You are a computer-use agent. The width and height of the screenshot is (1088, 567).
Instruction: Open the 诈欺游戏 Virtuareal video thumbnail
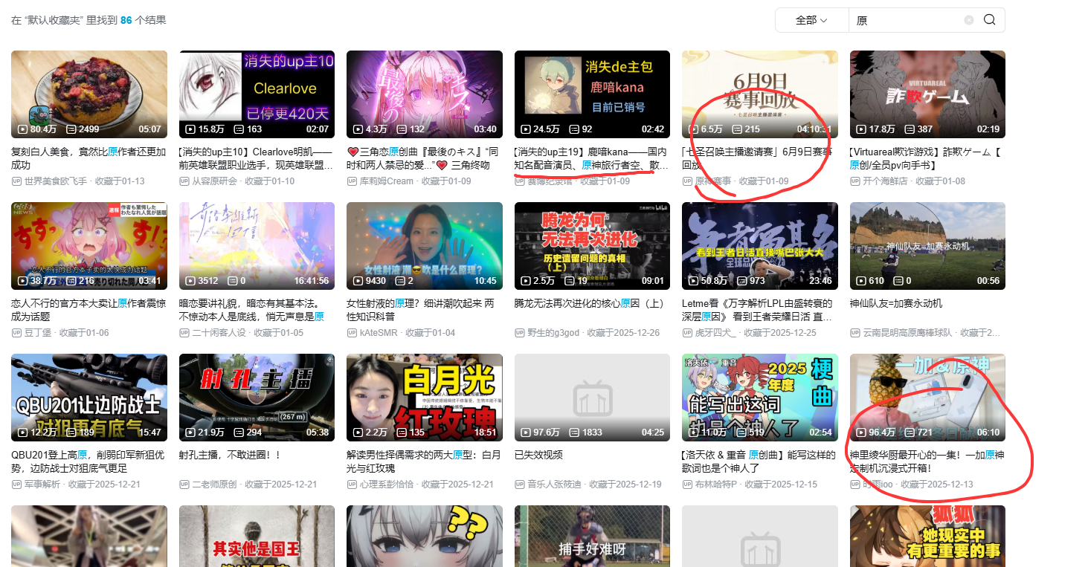point(927,94)
